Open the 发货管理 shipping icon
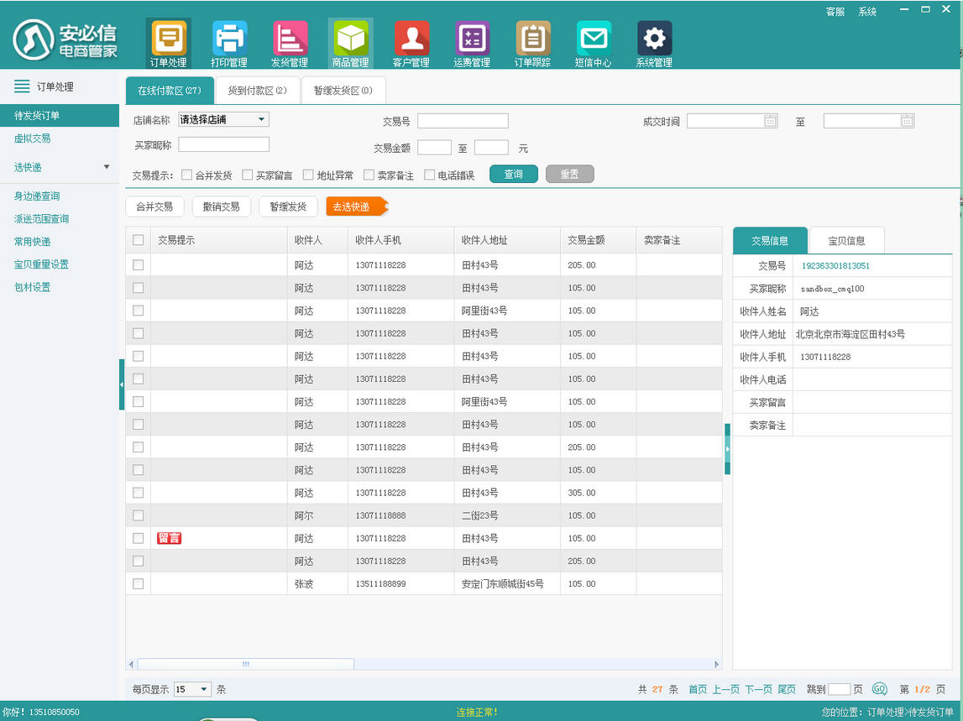Image resolution: width=963 pixels, height=721 pixels. tap(290, 39)
